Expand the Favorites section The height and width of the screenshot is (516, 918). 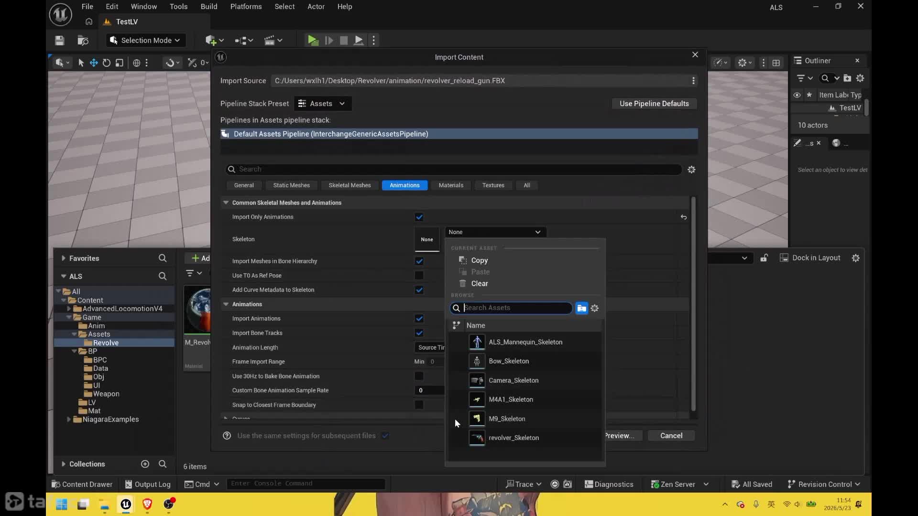tap(64, 258)
